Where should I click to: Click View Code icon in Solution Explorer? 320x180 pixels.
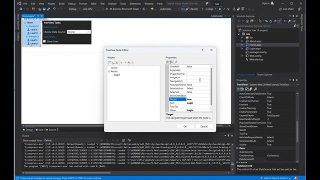pos(285,21)
